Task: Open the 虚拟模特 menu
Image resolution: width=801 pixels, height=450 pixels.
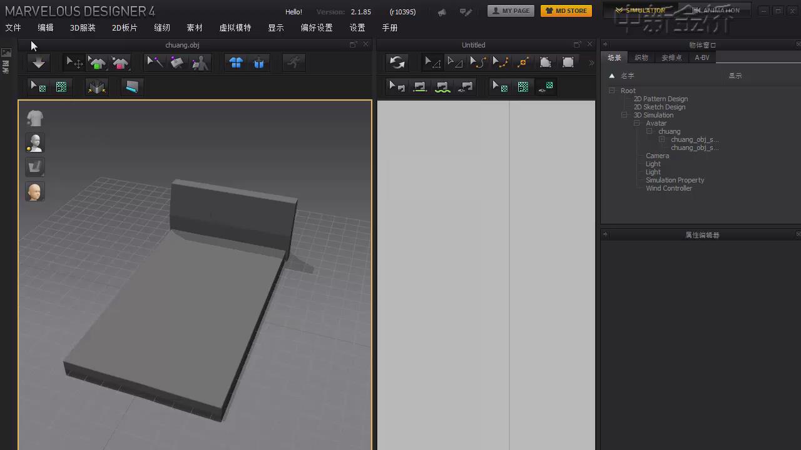Action: click(x=235, y=27)
